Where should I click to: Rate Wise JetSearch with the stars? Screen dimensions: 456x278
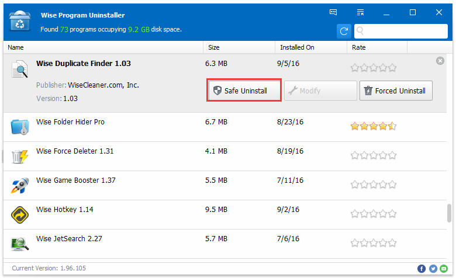tap(374, 243)
